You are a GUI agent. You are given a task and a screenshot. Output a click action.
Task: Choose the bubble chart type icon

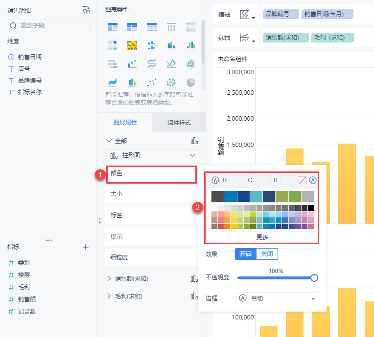tap(171, 83)
